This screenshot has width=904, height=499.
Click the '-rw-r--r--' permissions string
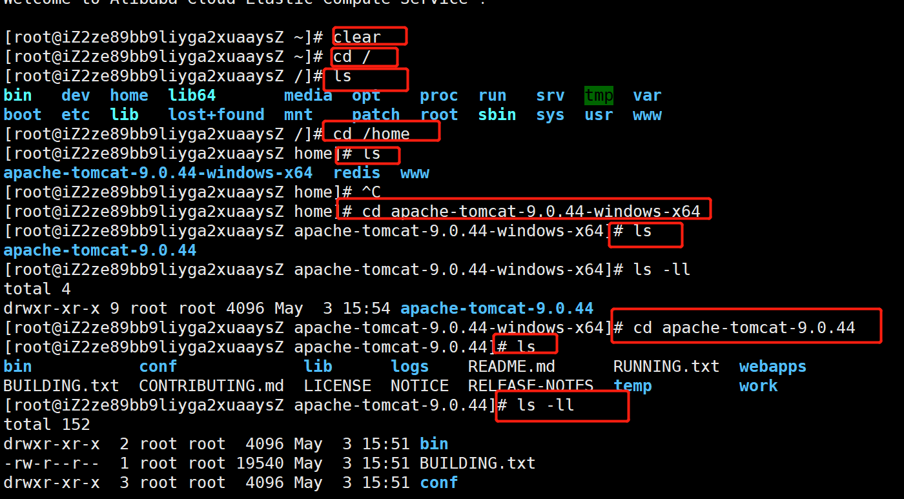click(52, 463)
